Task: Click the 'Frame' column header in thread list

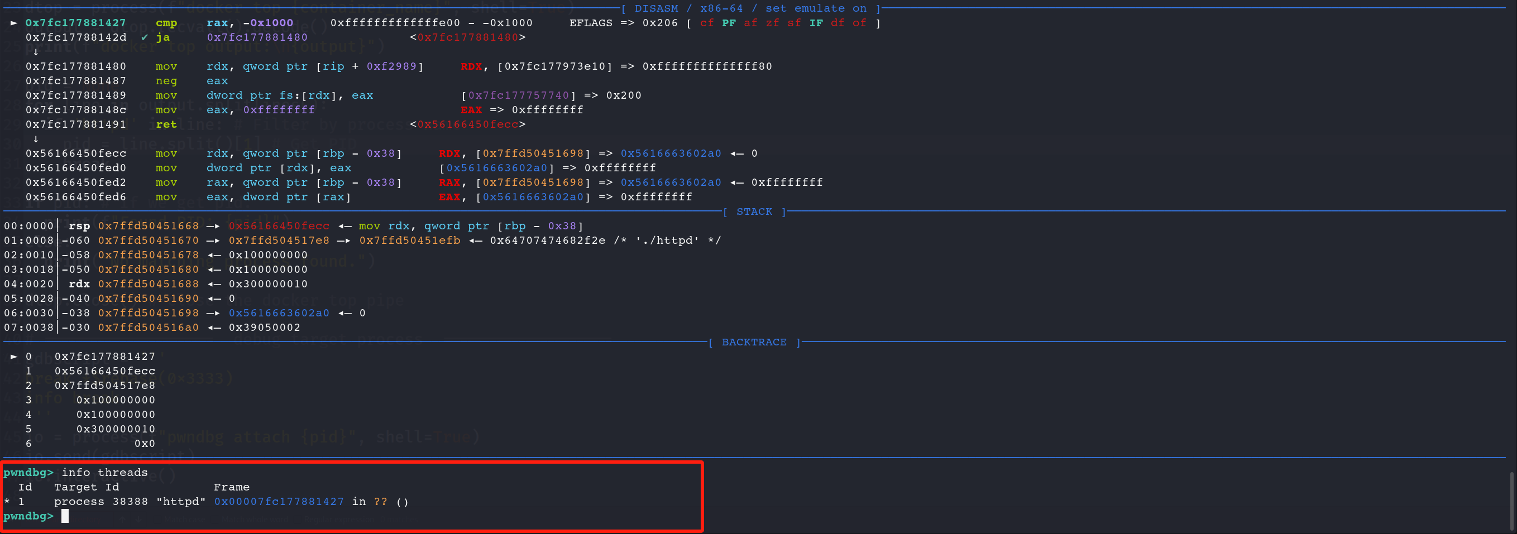Action: tap(232, 488)
